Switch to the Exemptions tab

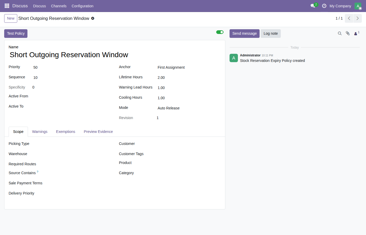click(x=66, y=132)
